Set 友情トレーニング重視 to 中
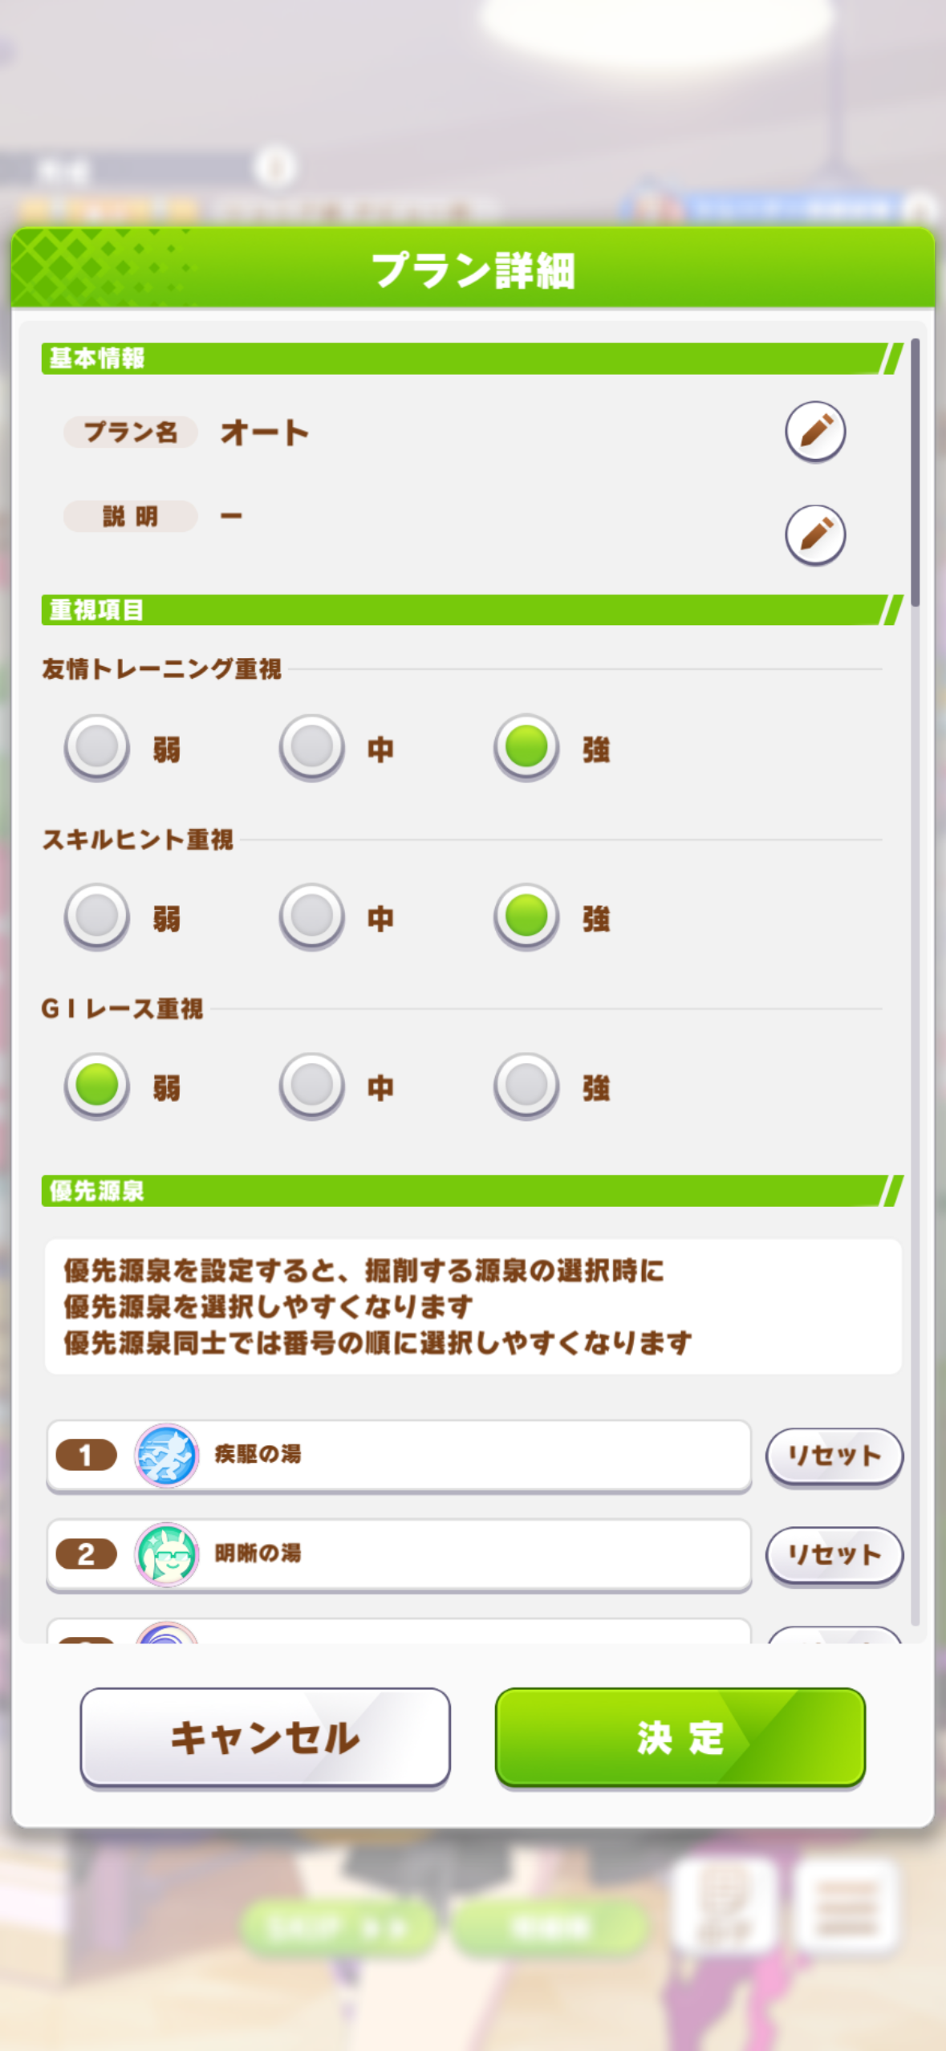 point(312,747)
